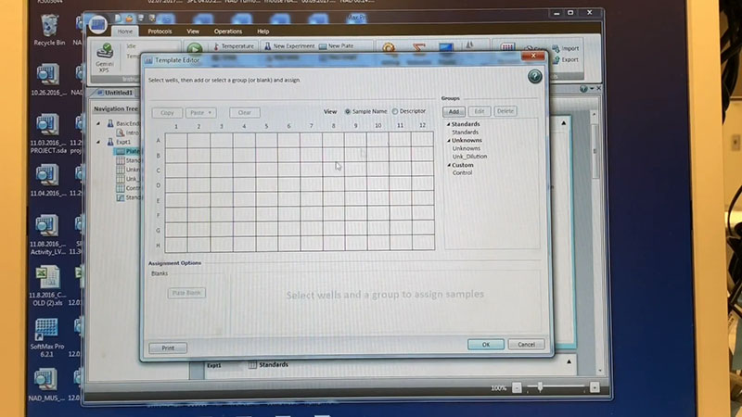Click the save icon in quick access toolbar
Image resolution: width=742 pixels, height=417 pixels.
[x=141, y=19]
